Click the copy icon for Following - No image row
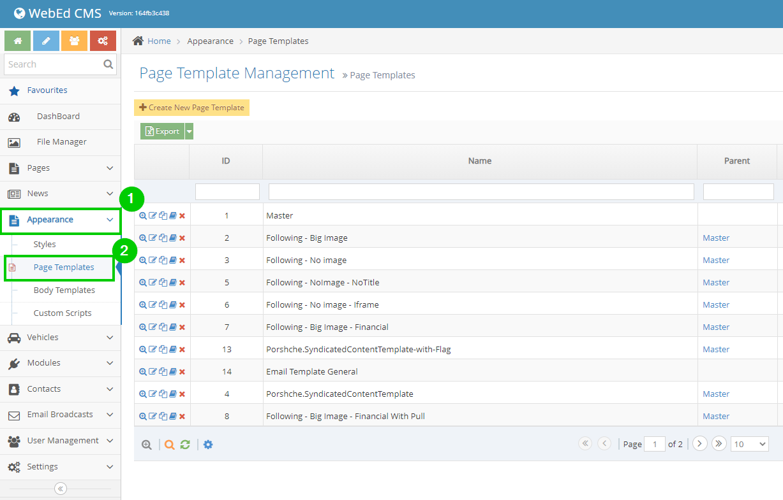Image resolution: width=783 pixels, height=500 pixels. point(161,260)
